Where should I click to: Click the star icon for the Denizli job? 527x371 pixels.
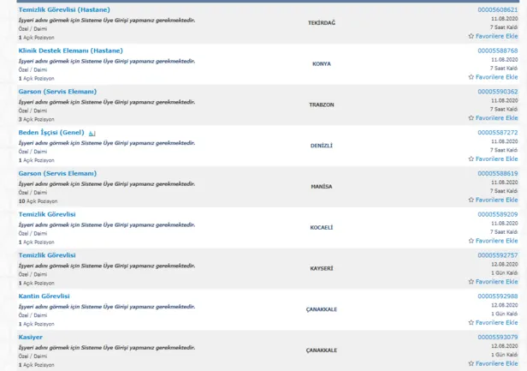(471, 159)
